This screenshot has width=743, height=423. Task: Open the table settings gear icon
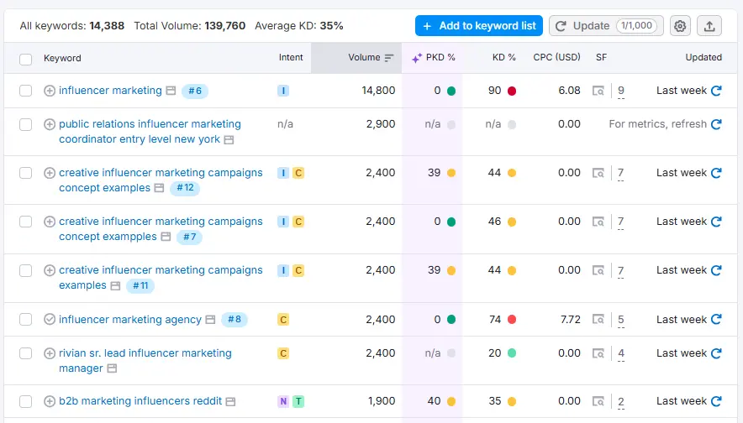point(680,26)
